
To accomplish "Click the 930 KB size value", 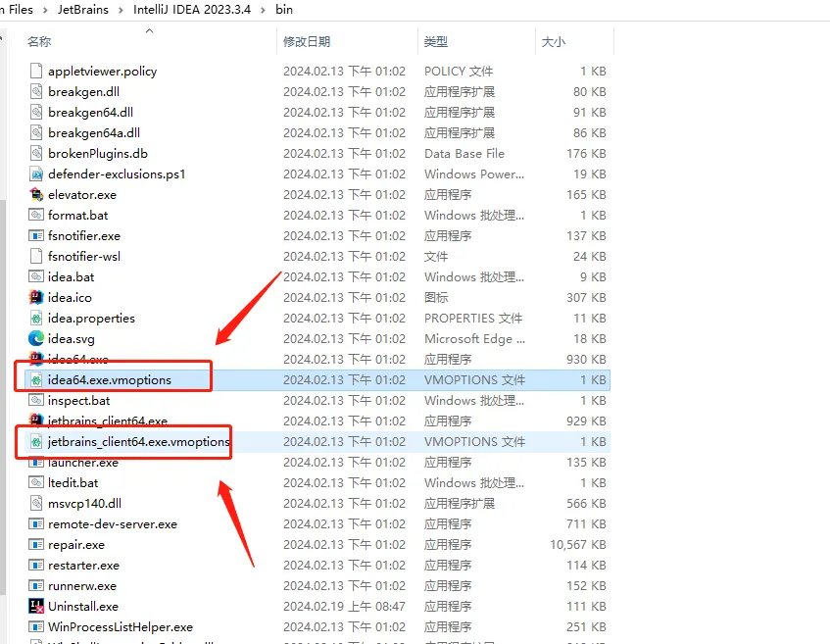I will (x=587, y=360).
